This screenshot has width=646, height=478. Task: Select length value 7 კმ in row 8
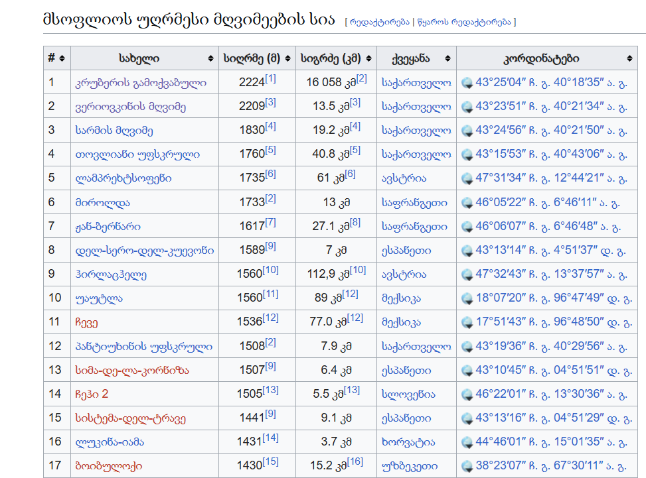[336, 251]
